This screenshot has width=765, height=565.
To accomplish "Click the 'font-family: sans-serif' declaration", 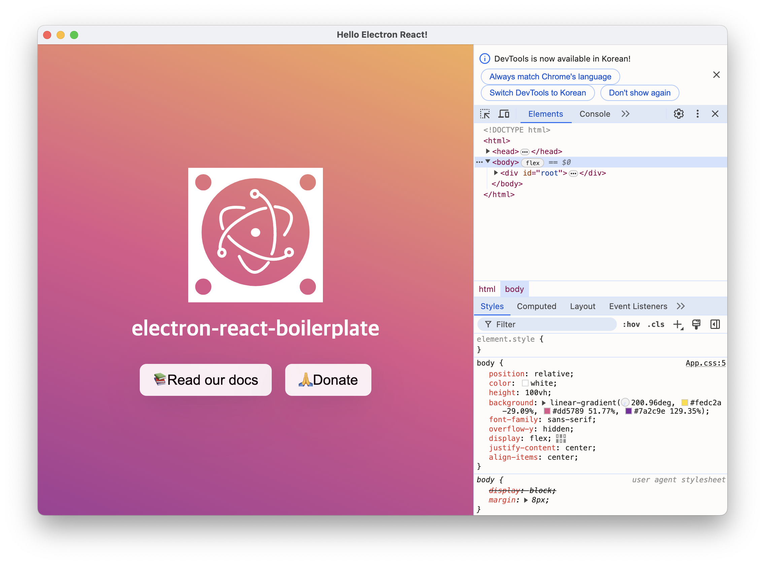I will tap(542, 420).
